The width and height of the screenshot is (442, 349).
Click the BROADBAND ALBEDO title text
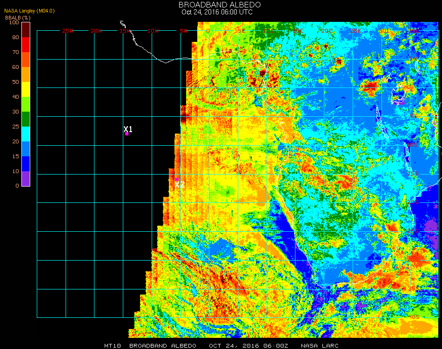[x=217, y=5]
